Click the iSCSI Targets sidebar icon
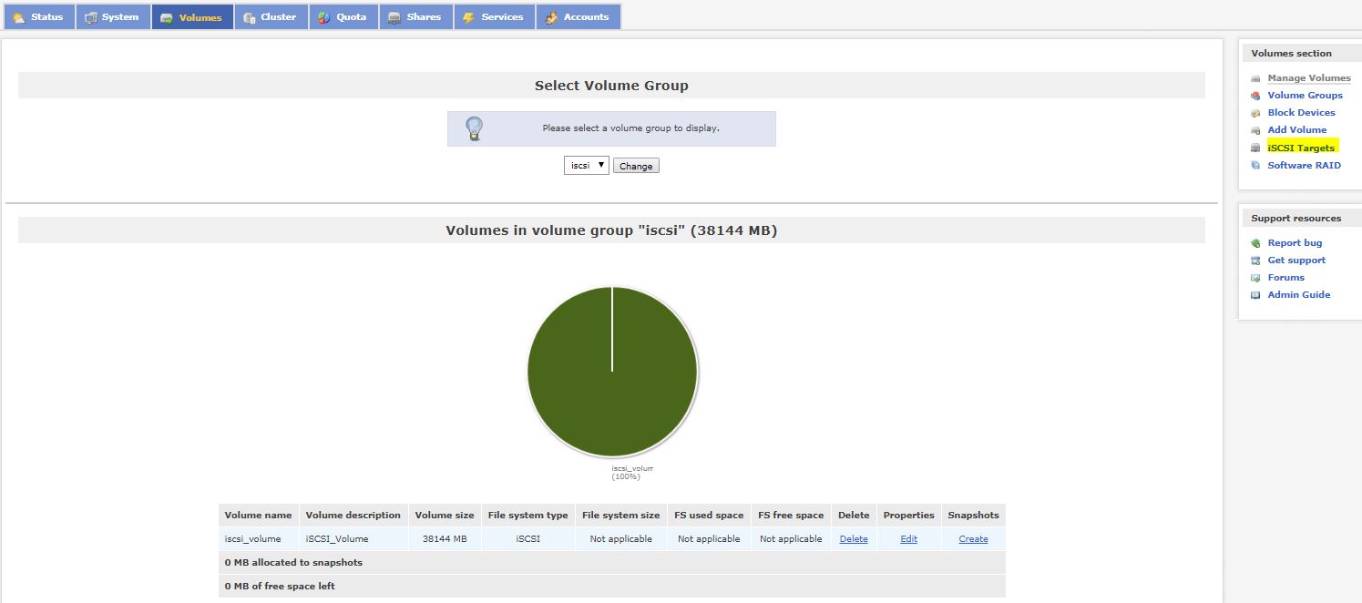Image resolution: width=1362 pixels, height=603 pixels. point(1255,148)
